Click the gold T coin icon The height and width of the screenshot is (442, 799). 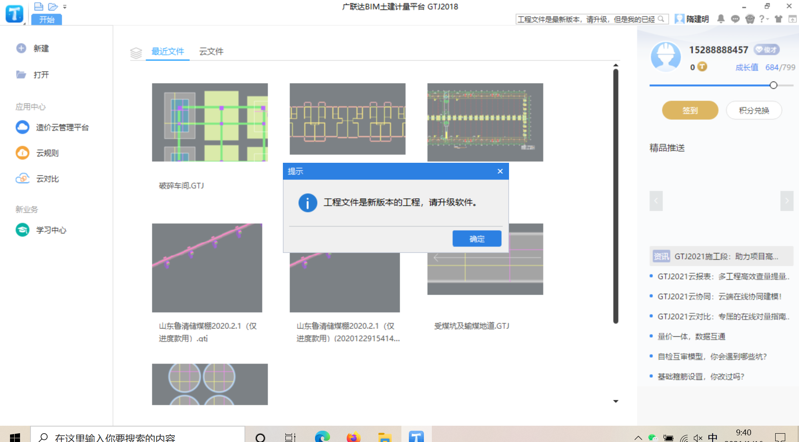point(702,67)
